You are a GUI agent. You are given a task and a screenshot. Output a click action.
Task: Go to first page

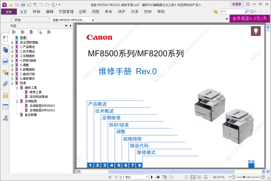tap(110, 177)
